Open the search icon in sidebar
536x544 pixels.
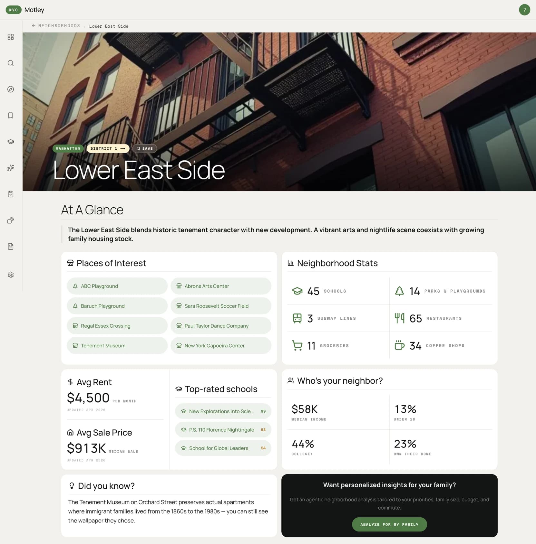point(11,63)
